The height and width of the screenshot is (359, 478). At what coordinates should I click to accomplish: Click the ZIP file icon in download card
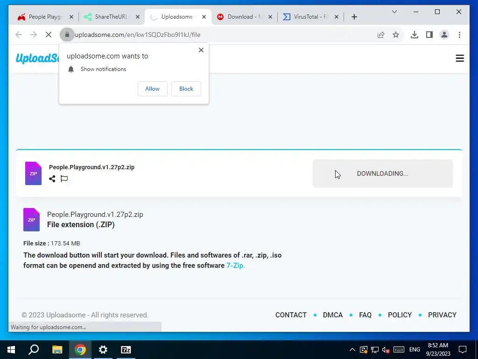33,173
